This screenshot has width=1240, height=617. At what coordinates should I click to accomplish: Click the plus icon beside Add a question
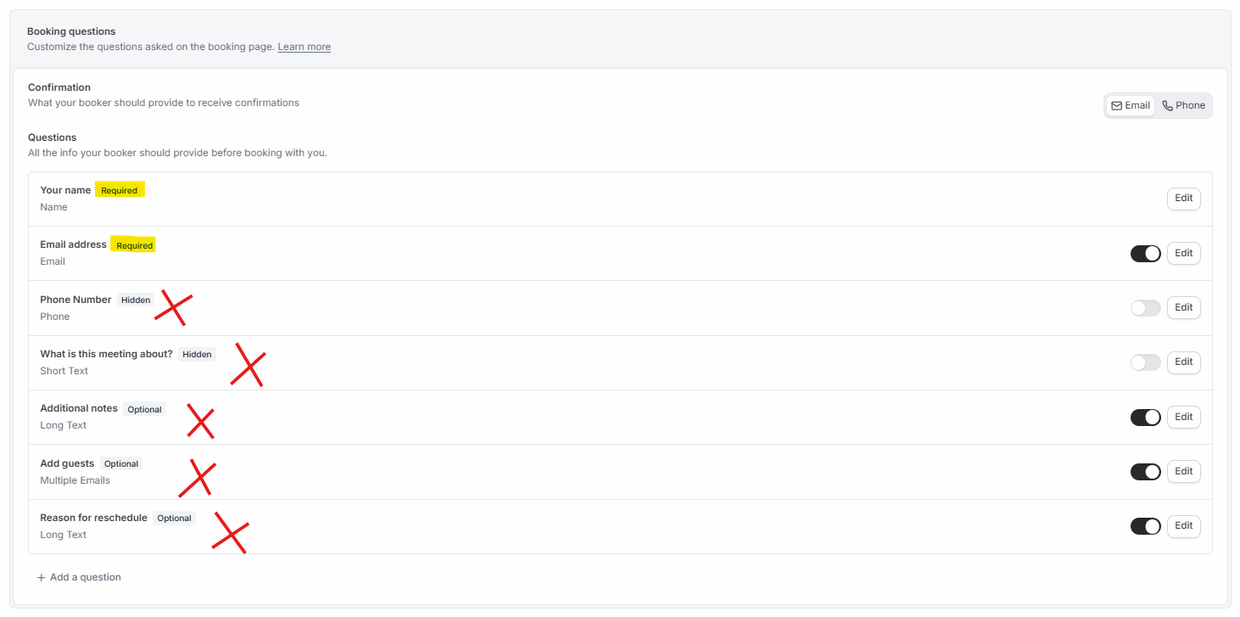click(x=41, y=577)
